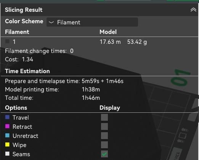Image resolution: width=199 pixels, height=160 pixels.
Task: Click the yellow Wipe color swatch
Action: (7, 144)
